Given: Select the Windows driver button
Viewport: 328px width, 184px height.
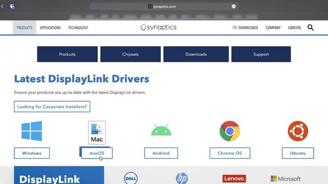Looking at the screenshot, I should tap(32, 153).
